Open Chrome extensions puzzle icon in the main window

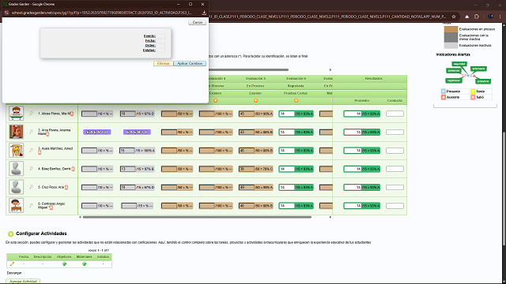pyautogui.click(x=477, y=17)
